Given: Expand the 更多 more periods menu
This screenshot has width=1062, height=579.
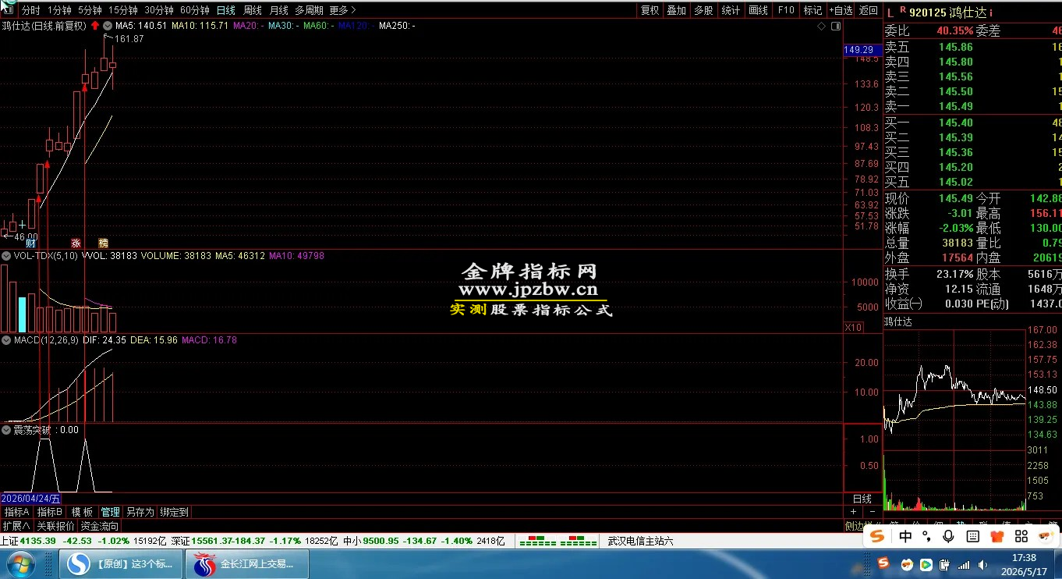Looking at the screenshot, I should click(342, 10).
